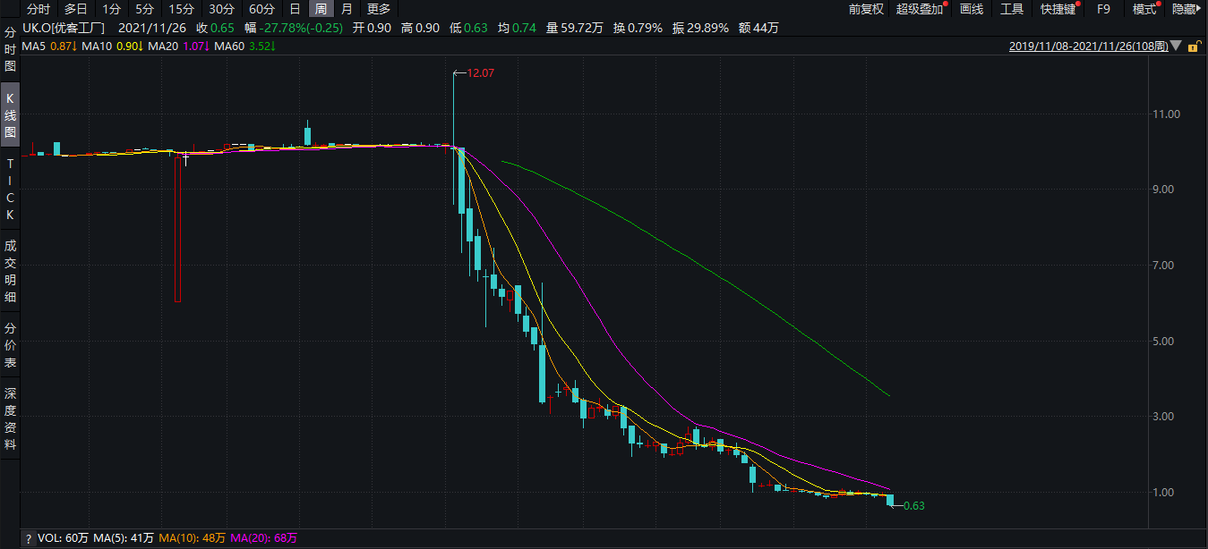Open the K线图 side tab
This screenshot has height=549, width=1208.
point(10,115)
